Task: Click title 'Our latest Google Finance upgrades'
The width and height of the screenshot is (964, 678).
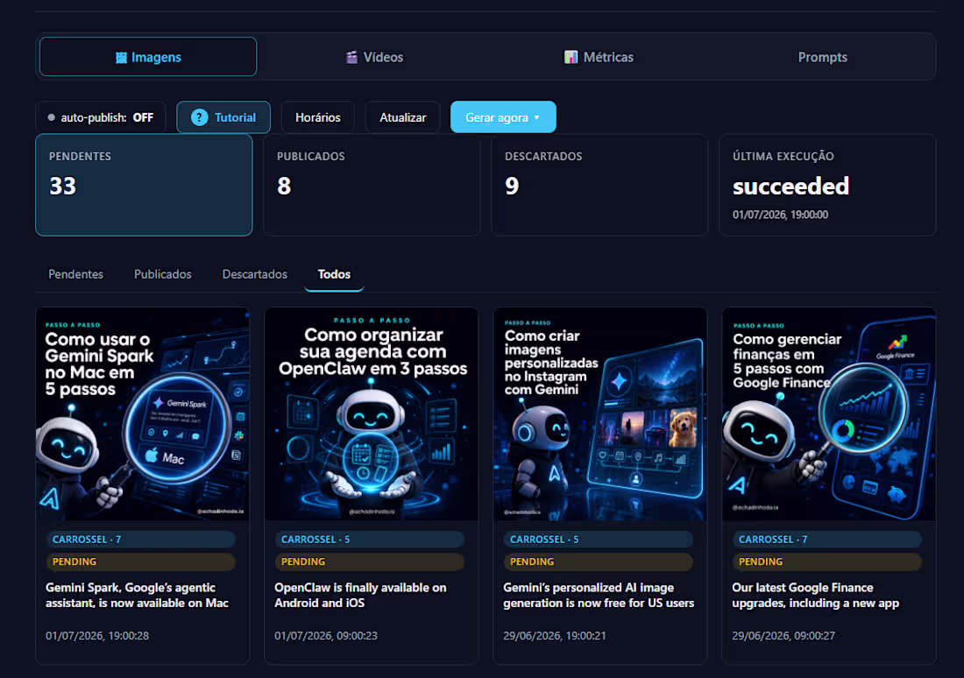Action: click(815, 595)
